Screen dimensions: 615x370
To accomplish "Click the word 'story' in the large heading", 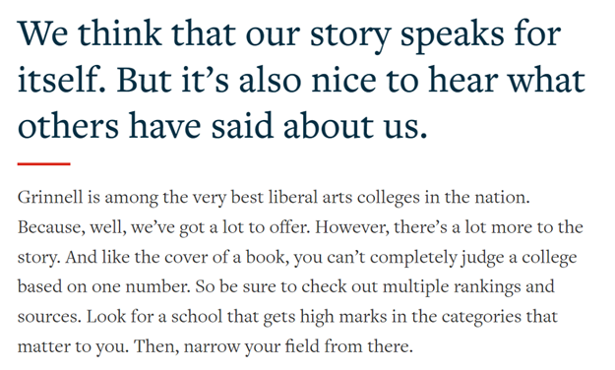I will (x=350, y=36).
